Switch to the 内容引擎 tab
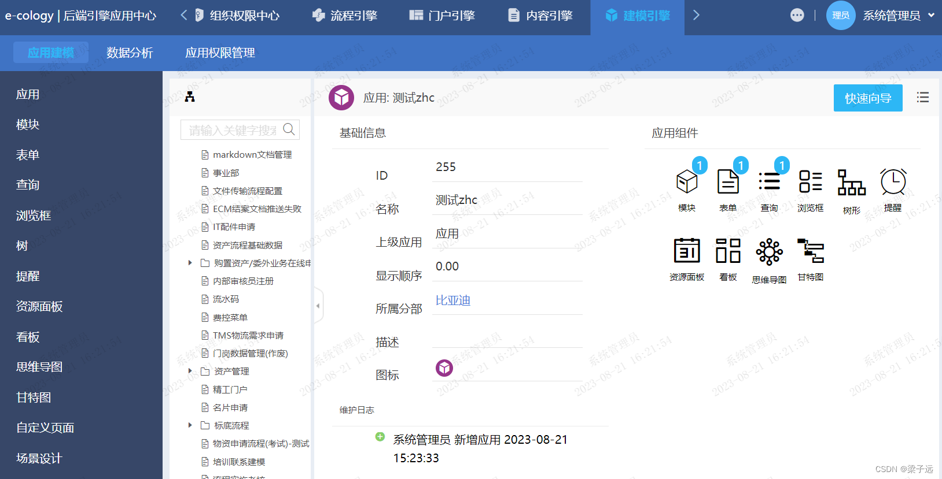The width and height of the screenshot is (942, 479). click(540, 16)
